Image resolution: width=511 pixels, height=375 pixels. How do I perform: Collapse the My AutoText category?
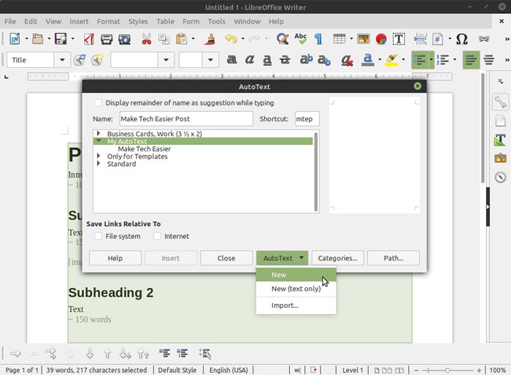[x=99, y=141]
